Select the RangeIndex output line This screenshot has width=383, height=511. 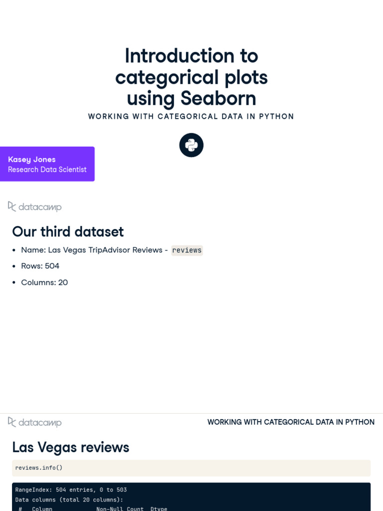point(71,490)
